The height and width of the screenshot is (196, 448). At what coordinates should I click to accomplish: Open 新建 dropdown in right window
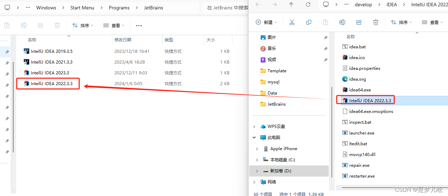click(266, 22)
